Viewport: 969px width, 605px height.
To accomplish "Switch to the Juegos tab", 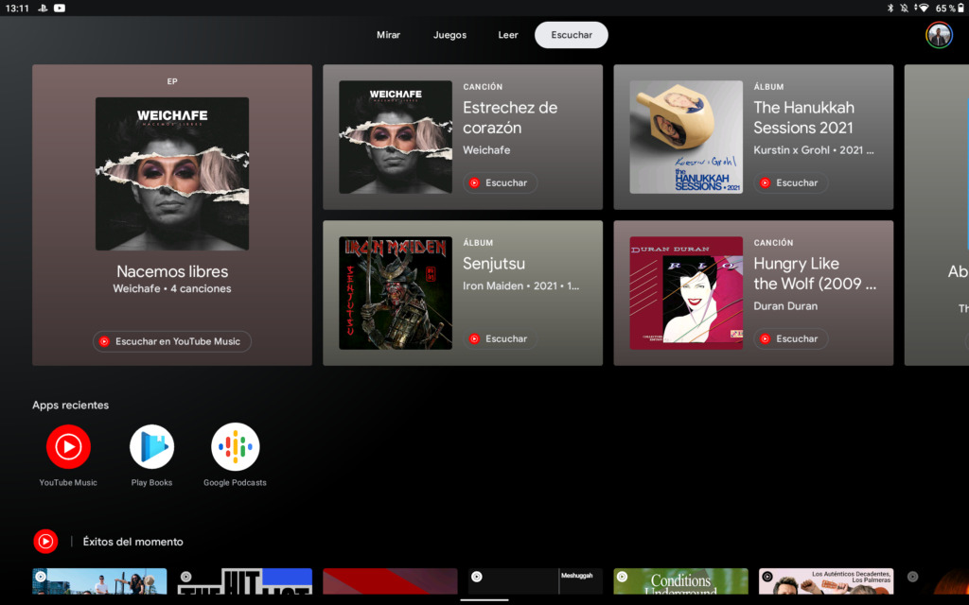I will (x=449, y=35).
